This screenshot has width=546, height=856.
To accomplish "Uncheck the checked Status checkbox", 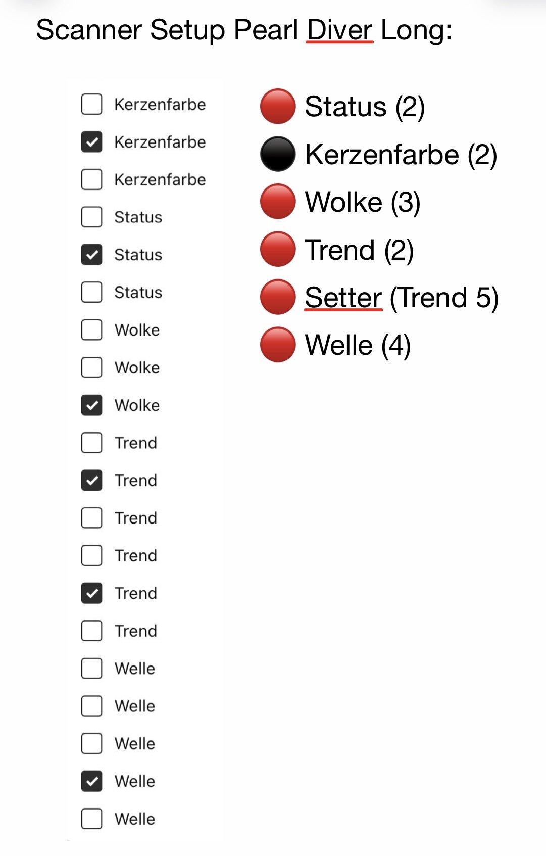I will [91, 255].
